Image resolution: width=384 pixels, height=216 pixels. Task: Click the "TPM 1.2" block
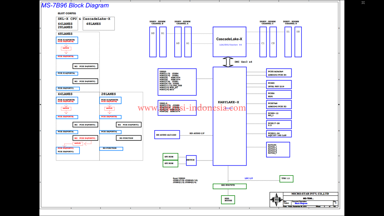(x=286, y=178)
